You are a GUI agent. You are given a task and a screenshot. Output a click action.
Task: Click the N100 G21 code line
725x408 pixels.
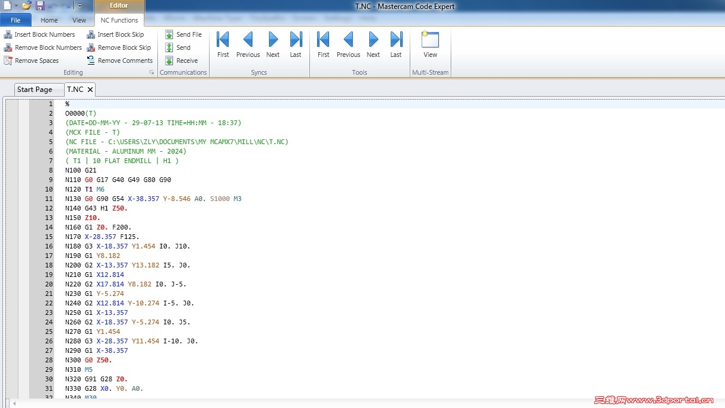(x=81, y=170)
